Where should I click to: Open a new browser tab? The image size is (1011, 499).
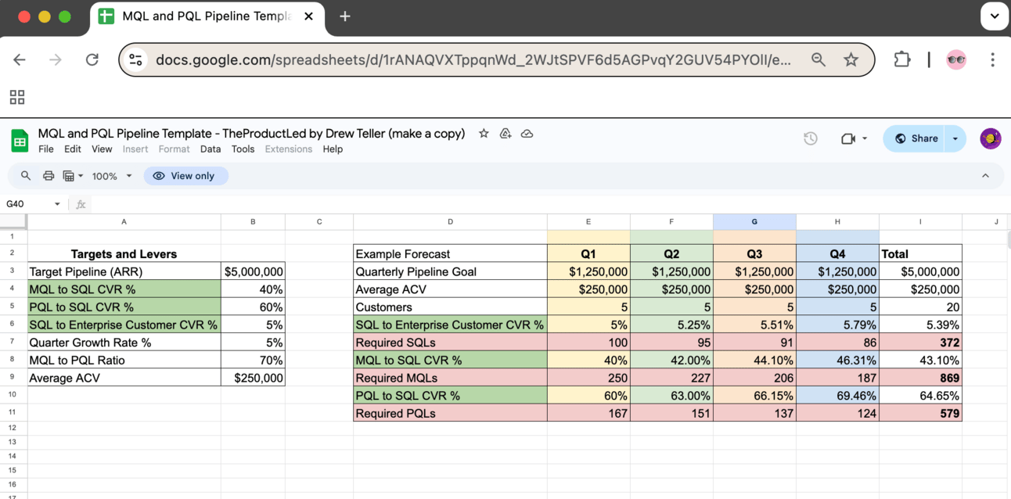(345, 16)
